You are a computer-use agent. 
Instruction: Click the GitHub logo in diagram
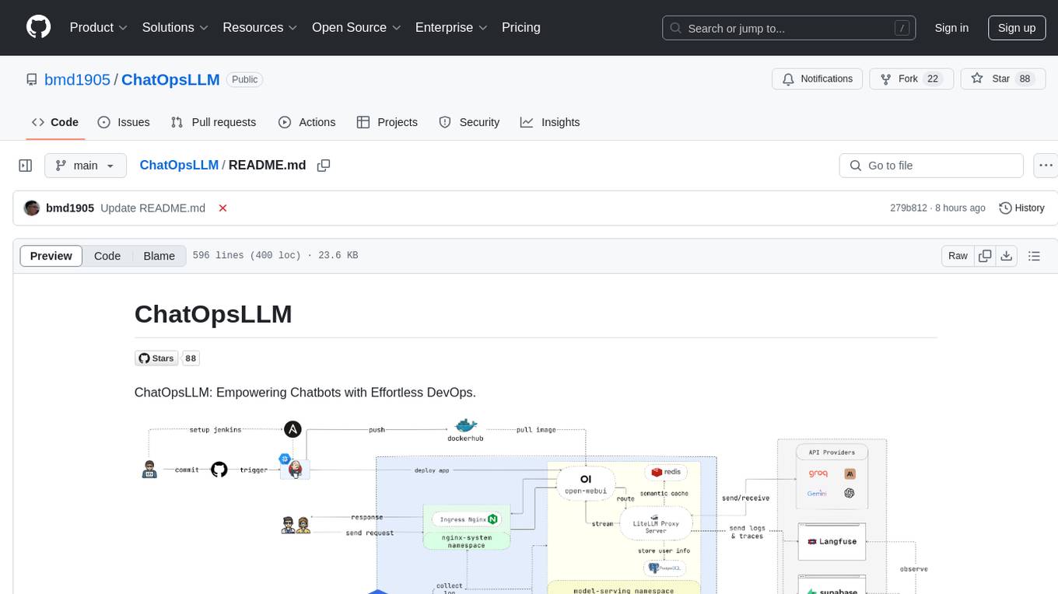219,470
